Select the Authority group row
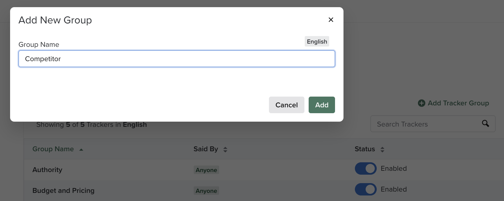Screen dimensions: 504x201 point(47,169)
